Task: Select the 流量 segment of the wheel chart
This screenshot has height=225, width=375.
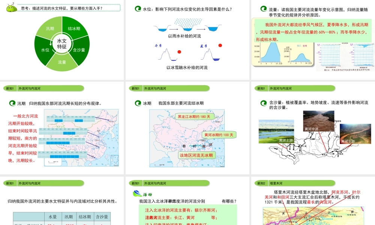Action: (x=62, y=62)
